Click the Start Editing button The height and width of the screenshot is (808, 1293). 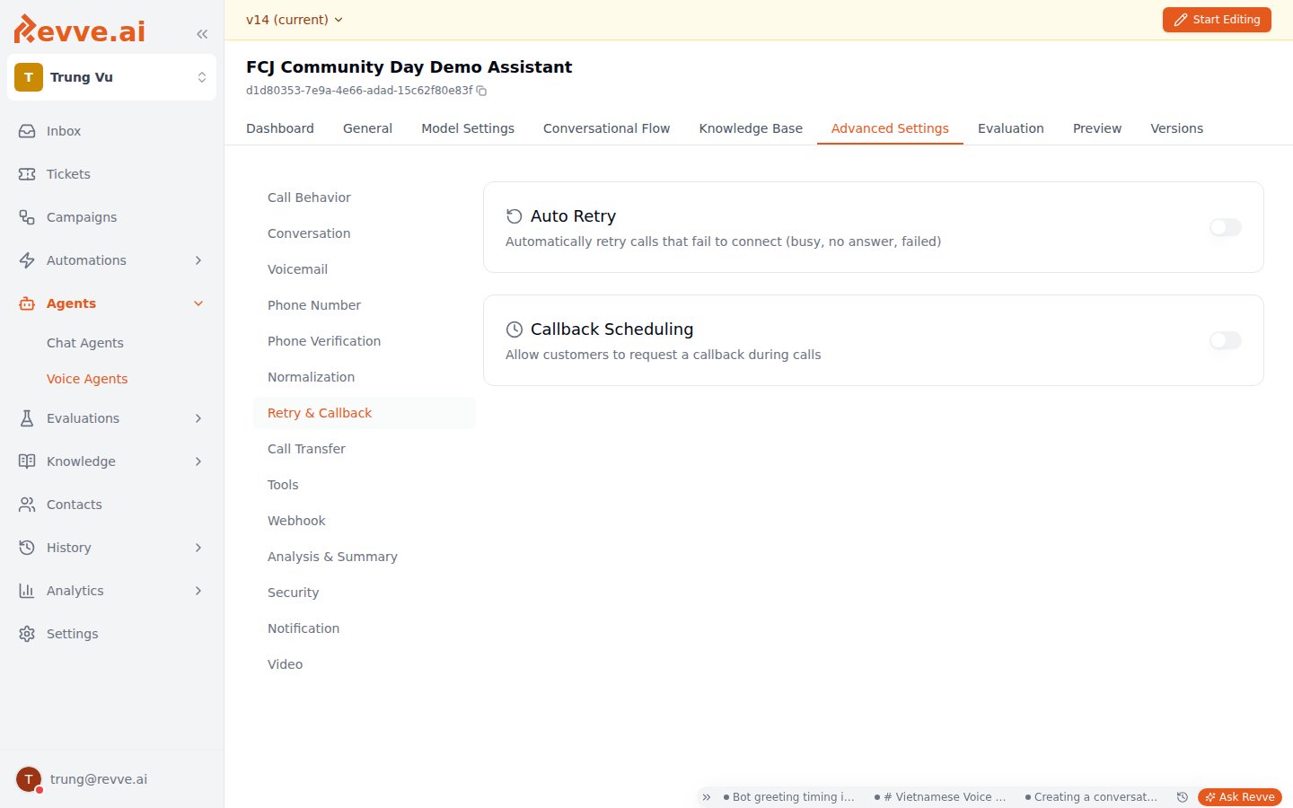click(1217, 20)
